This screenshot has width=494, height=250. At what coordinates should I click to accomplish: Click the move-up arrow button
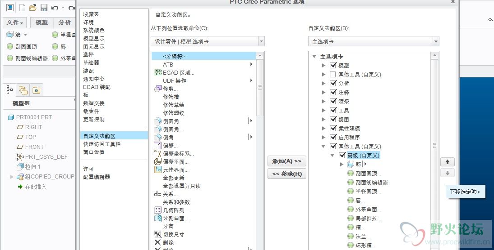coord(448,162)
